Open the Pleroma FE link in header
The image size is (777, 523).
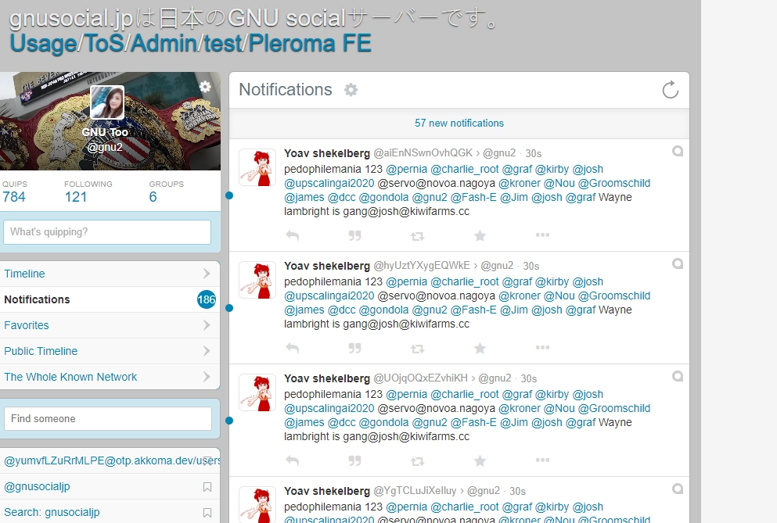(309, 43)
